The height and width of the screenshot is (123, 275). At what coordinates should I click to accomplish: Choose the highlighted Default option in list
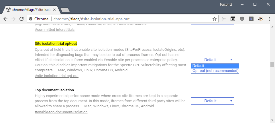215,66
